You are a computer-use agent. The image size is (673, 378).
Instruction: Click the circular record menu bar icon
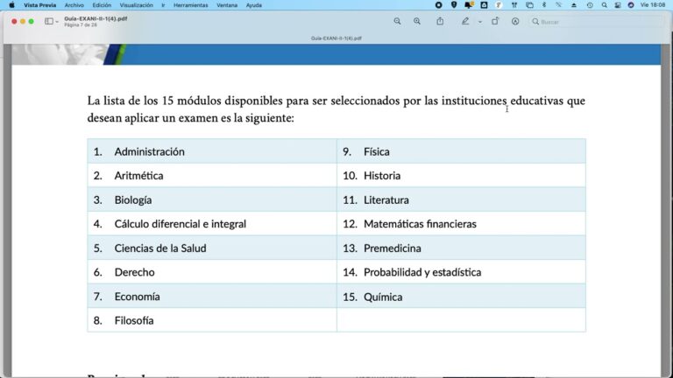(x=438, y=5)
